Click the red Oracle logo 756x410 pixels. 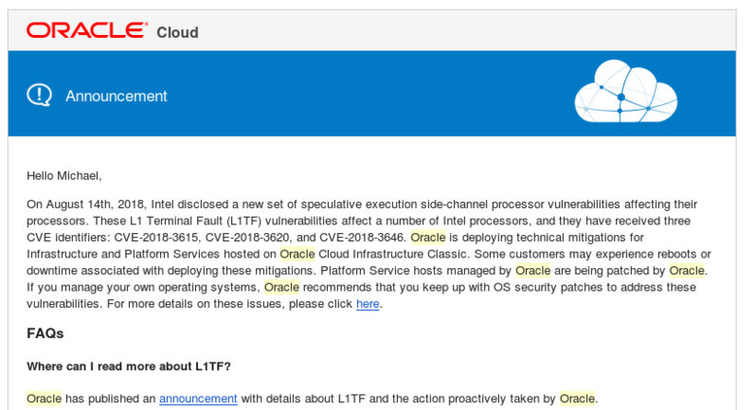(x=86, y=30)
